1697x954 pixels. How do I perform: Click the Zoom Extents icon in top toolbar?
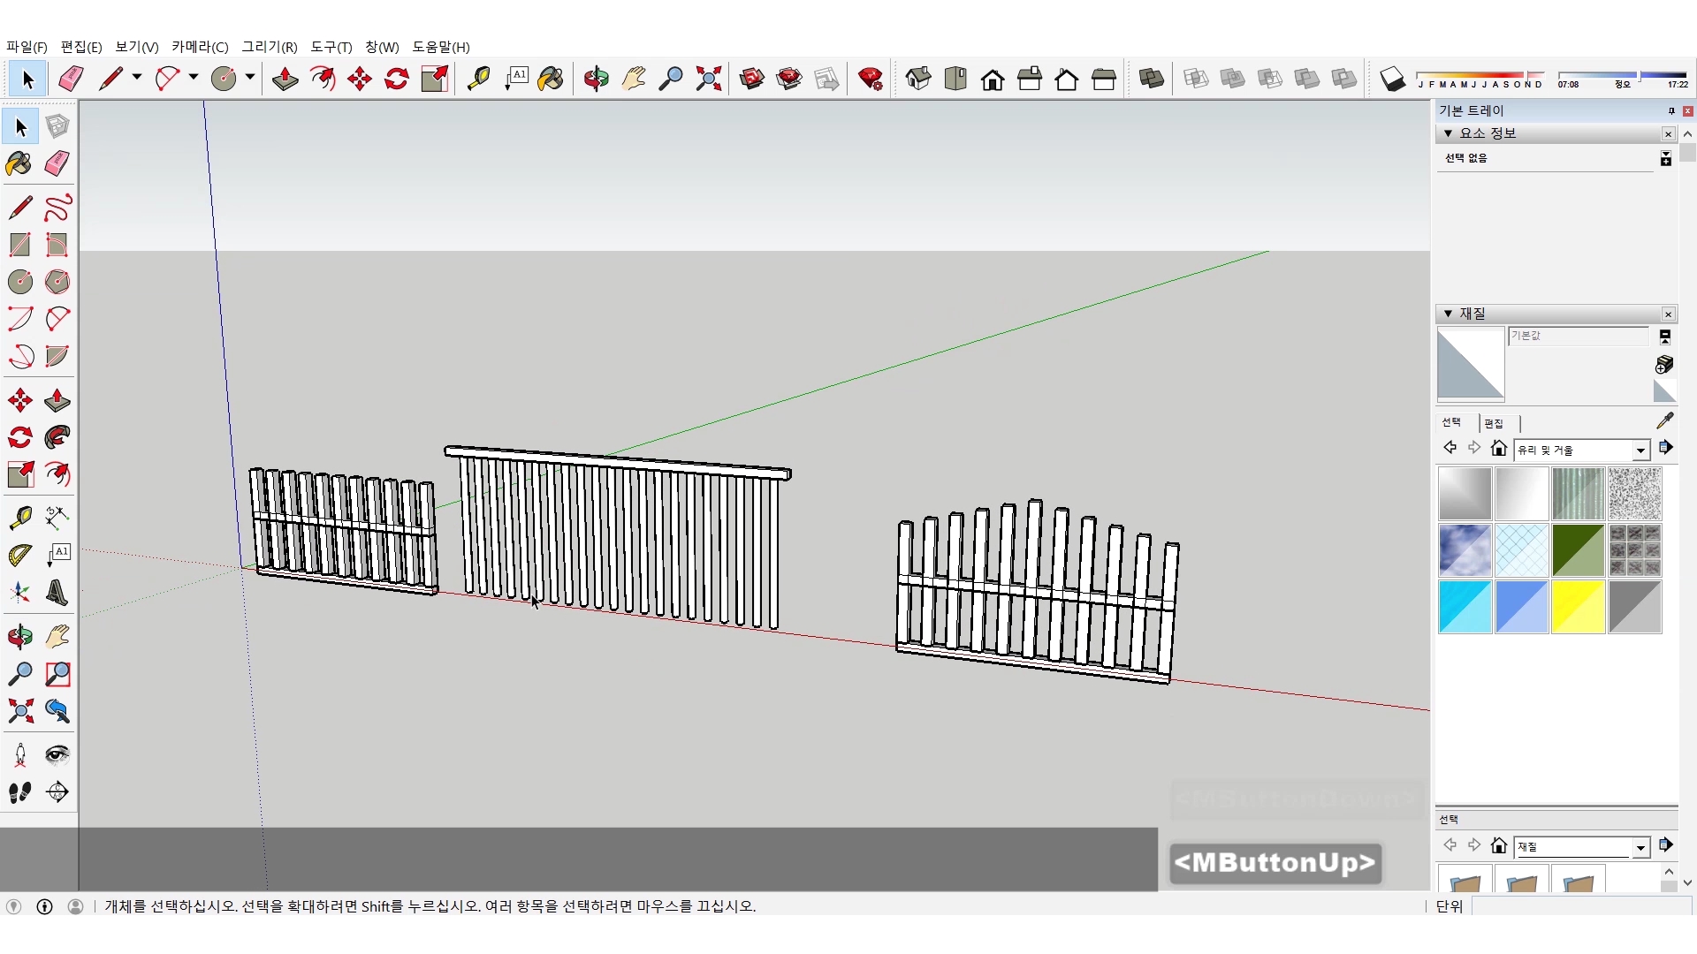tap(708, 79)
